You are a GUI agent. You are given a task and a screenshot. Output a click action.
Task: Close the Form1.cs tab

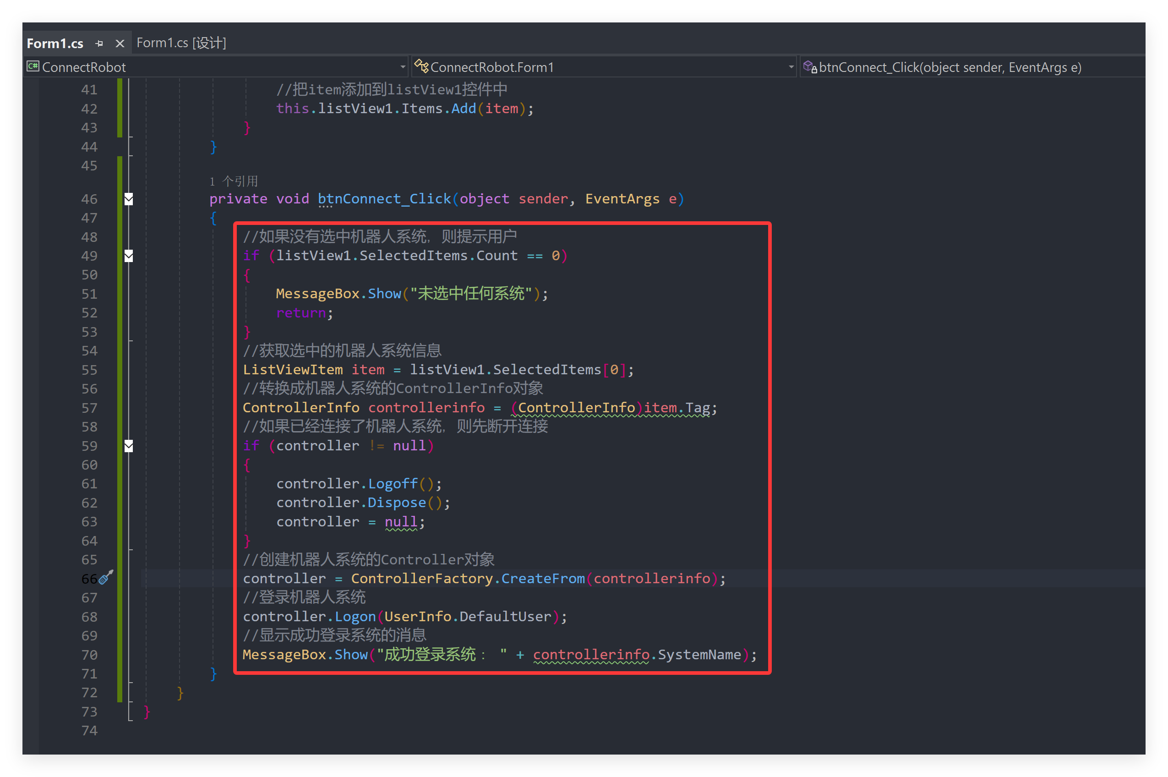pyautogui.click(x=120, y=44)
